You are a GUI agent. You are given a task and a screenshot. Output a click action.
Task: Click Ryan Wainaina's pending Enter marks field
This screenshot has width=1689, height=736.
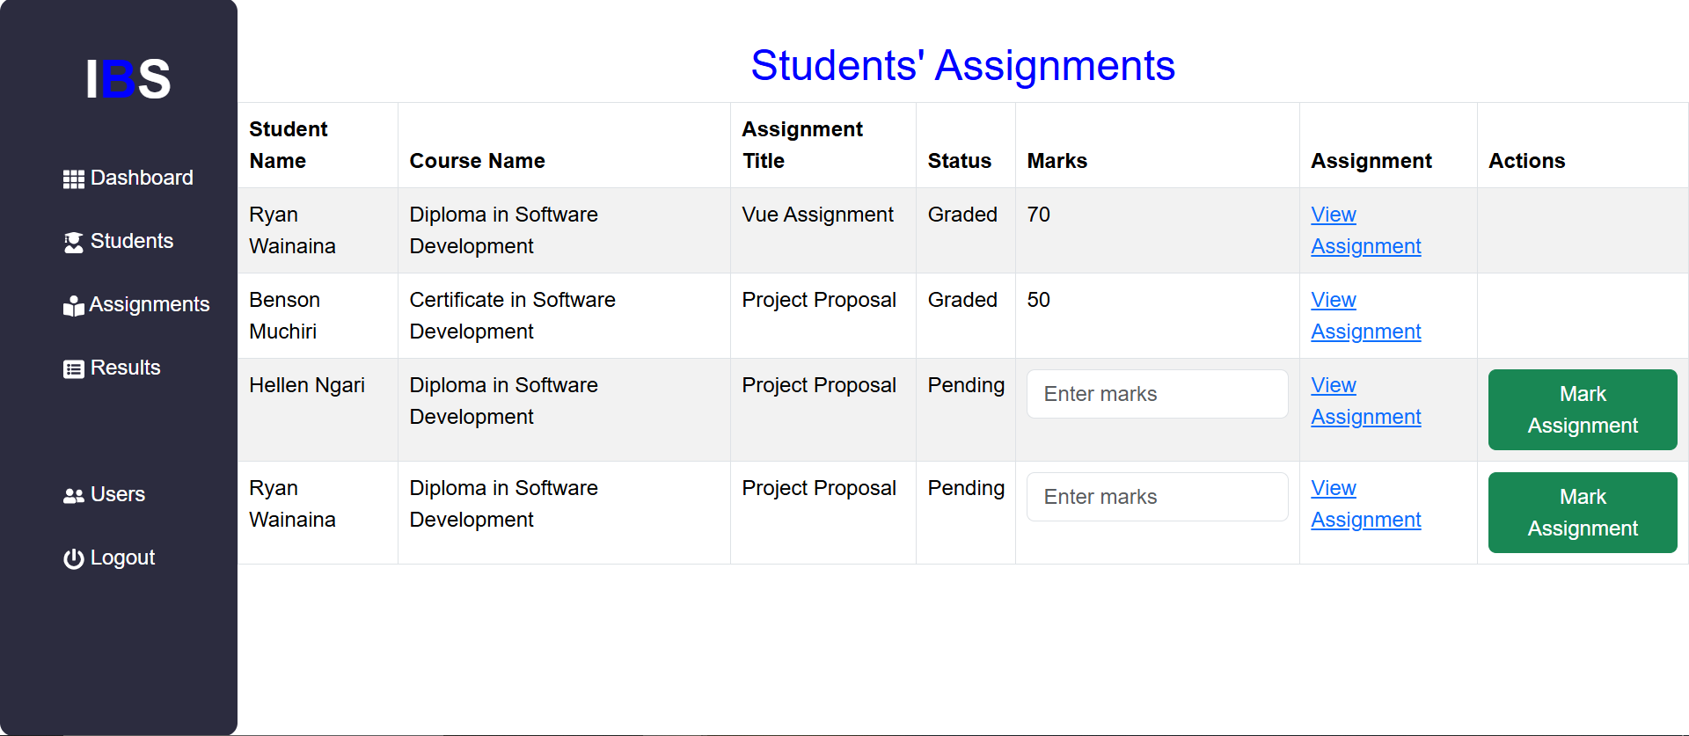(1157, 497)
